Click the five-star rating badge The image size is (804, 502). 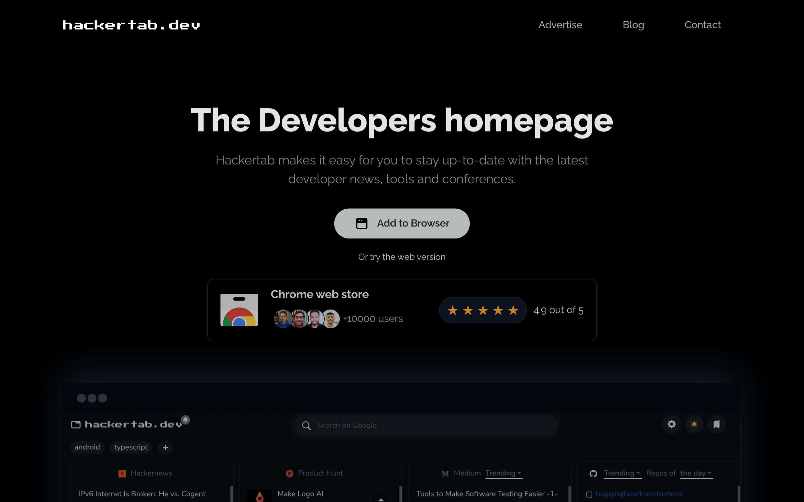[x=483, y=310]
